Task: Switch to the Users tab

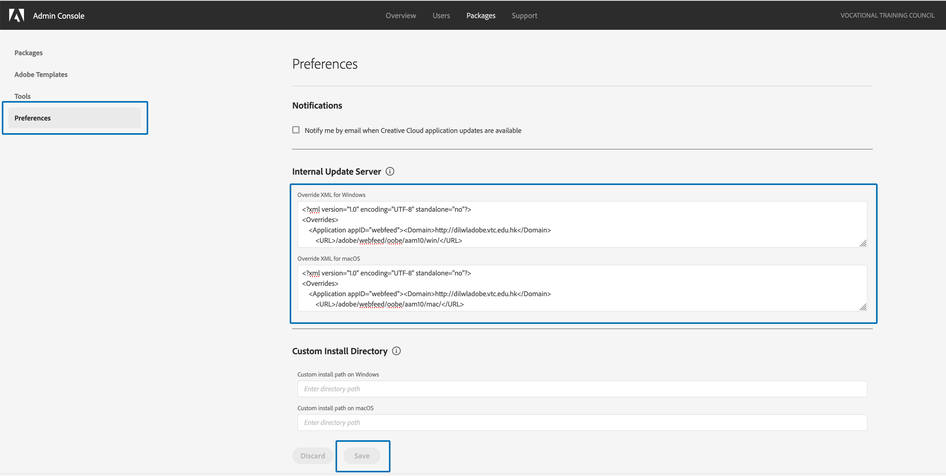Action: [x=441, y=16]
